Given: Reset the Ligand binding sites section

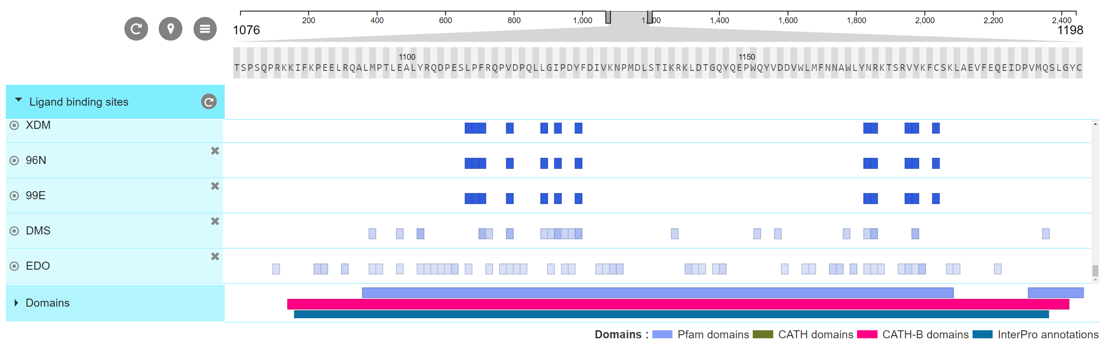Looking at the screenshot, I should [x=209, y=102].
